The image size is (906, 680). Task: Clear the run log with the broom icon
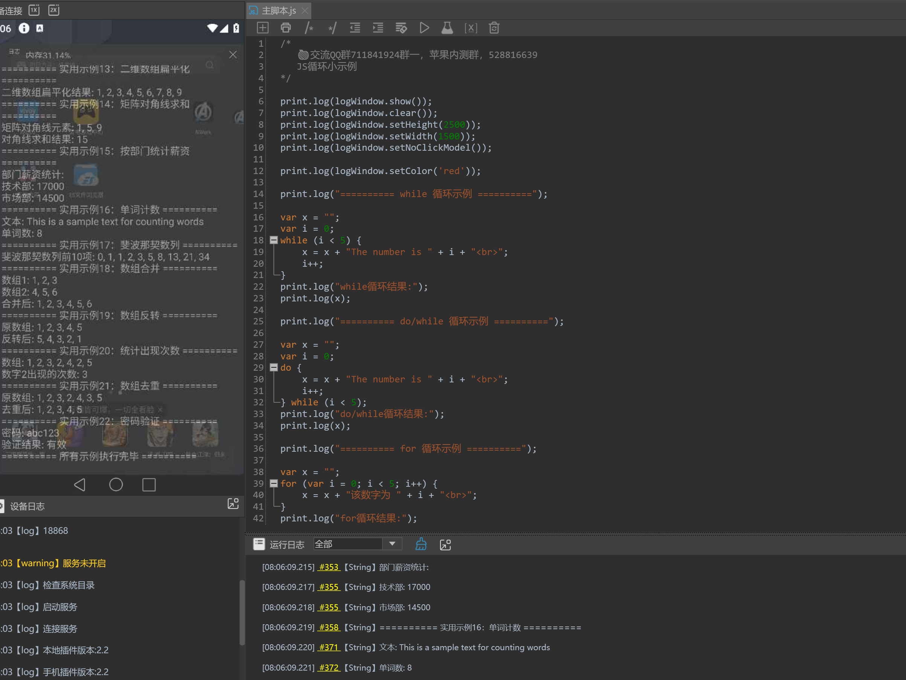point(421,544)
